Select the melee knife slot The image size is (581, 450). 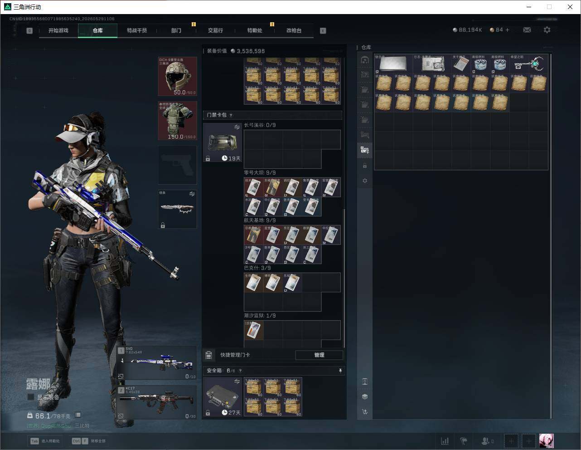pos(177,209)
